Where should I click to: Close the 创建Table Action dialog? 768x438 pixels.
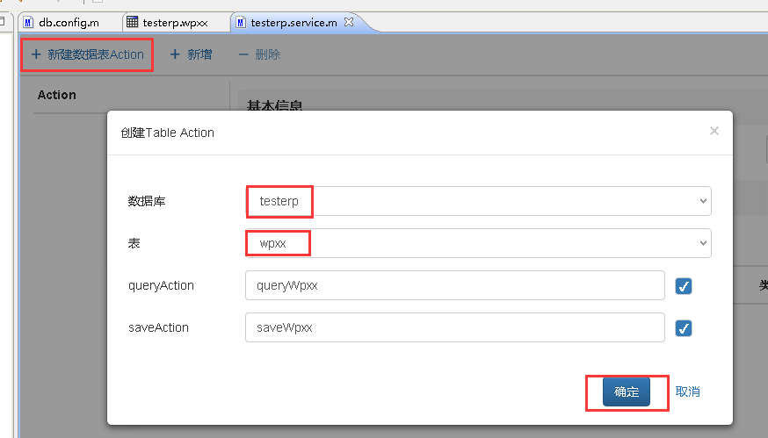(x=714, y=131)
